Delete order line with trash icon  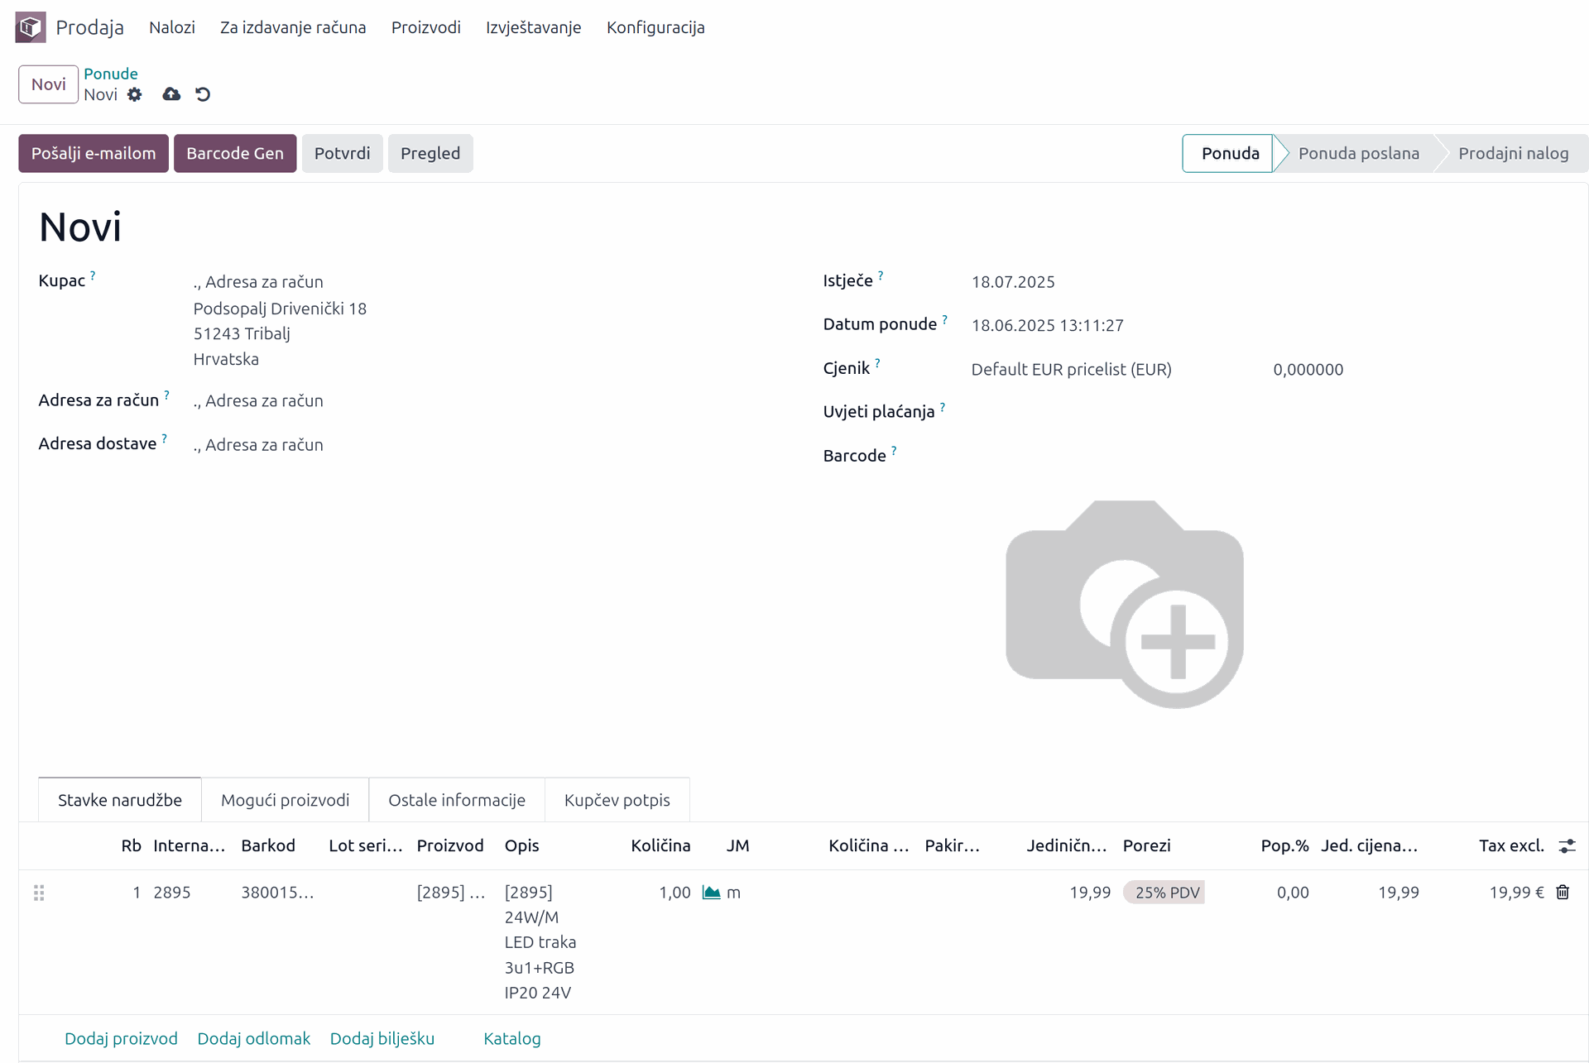pyautogui.click(x=1563, y=892)
